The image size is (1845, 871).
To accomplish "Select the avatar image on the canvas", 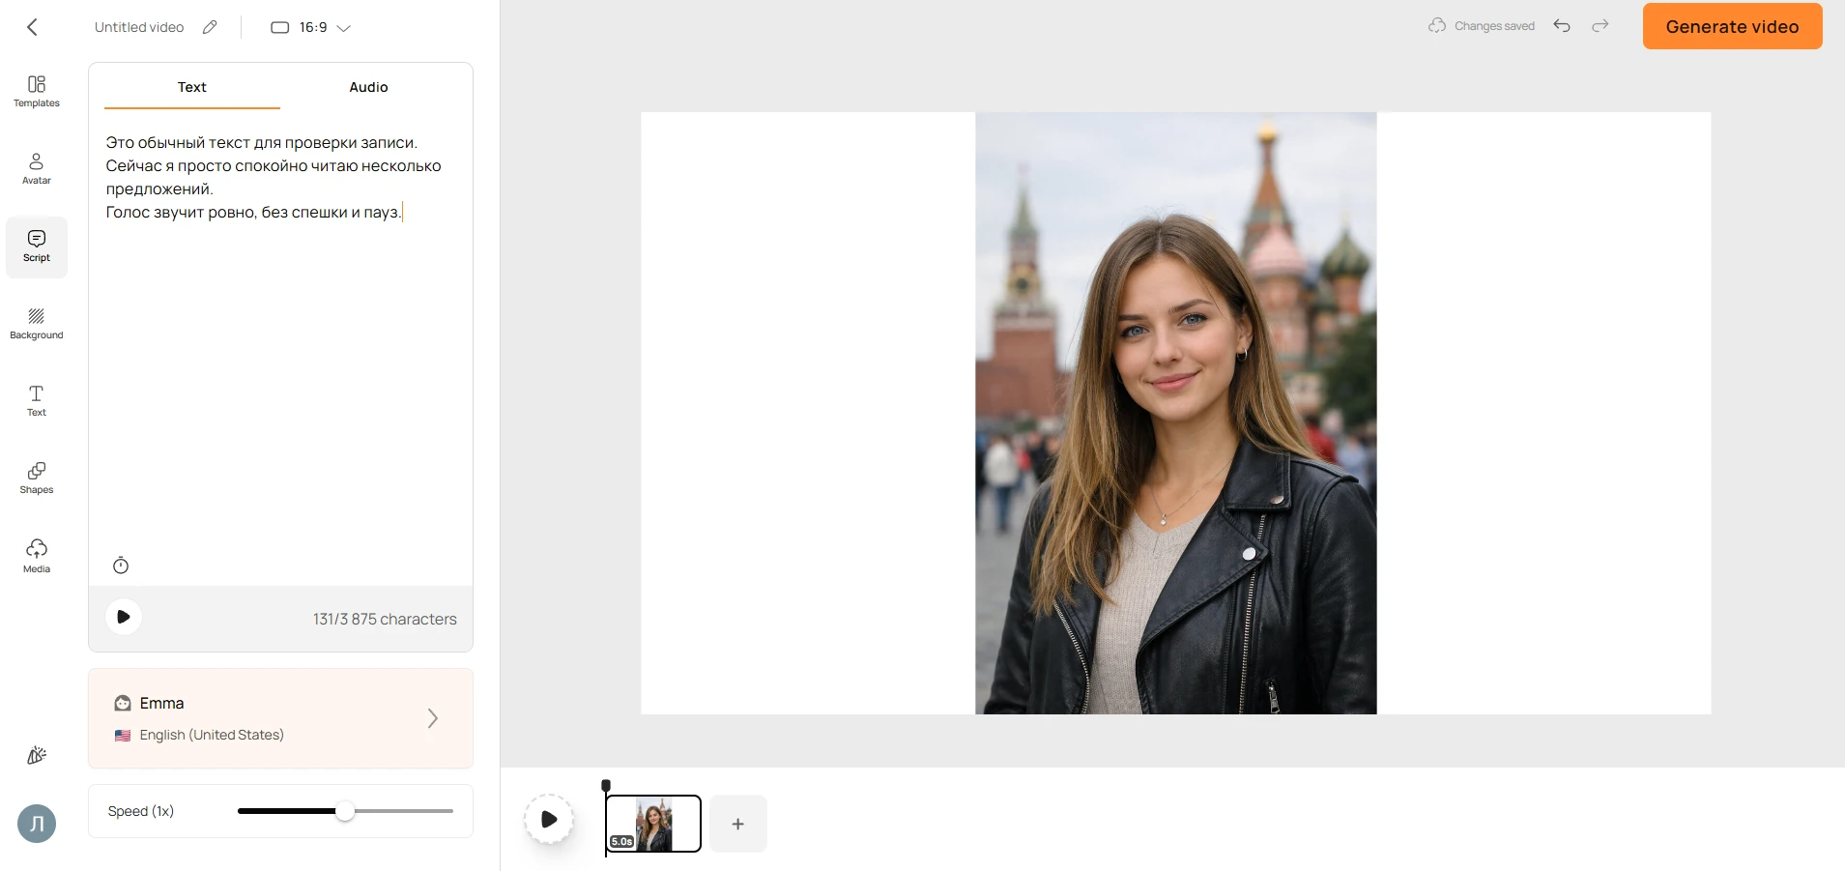I will pos(1176,413).
